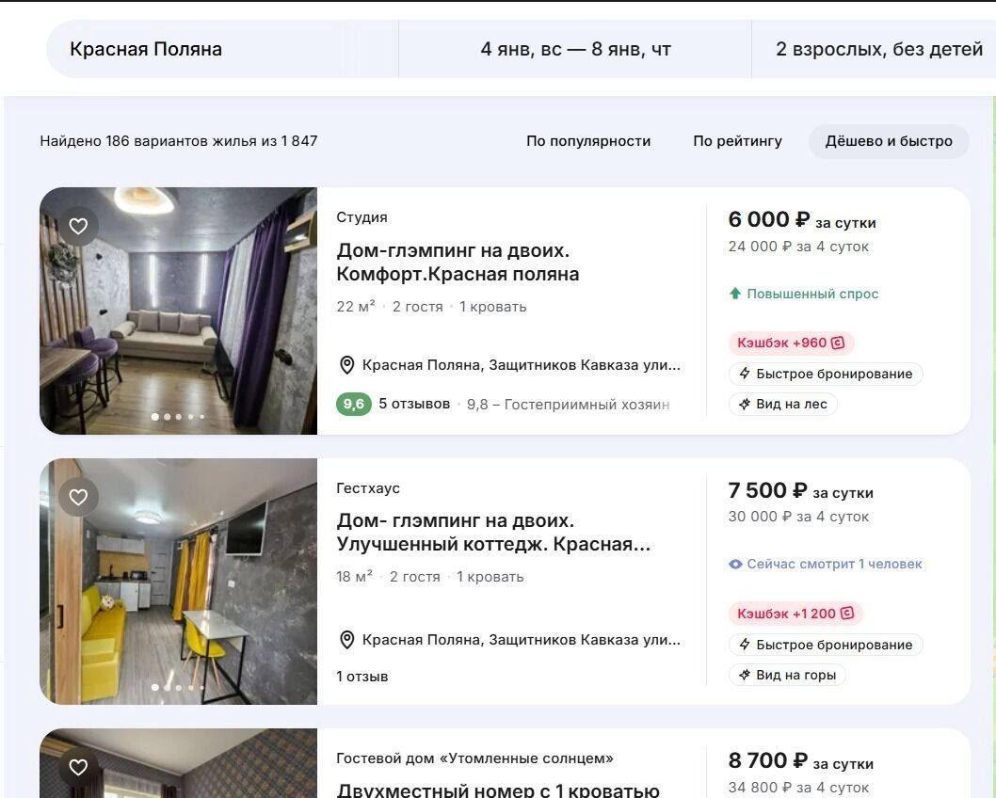Save the Утомленные солнцем listing with heart
Image resolution: width=996 pixels, height=798 pixels.
(78, 766)
